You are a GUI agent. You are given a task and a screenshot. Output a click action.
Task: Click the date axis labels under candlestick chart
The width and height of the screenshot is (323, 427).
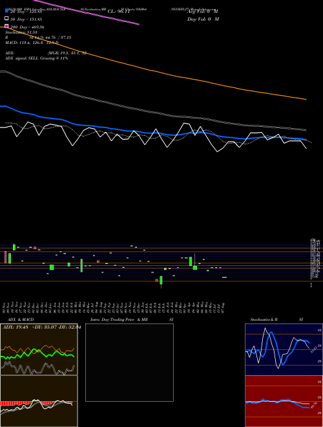(x=114, y=308)
